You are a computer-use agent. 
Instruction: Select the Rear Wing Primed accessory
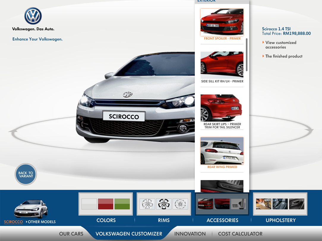[x=222, y=151]
